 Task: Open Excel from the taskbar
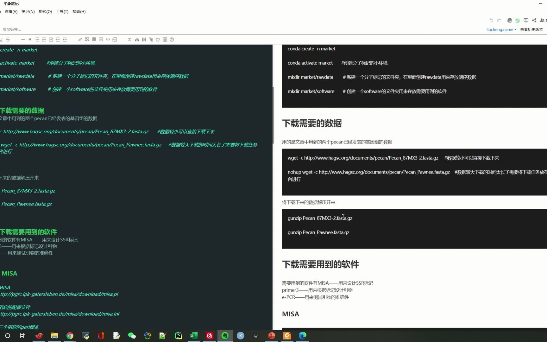[x=194, y=336]
